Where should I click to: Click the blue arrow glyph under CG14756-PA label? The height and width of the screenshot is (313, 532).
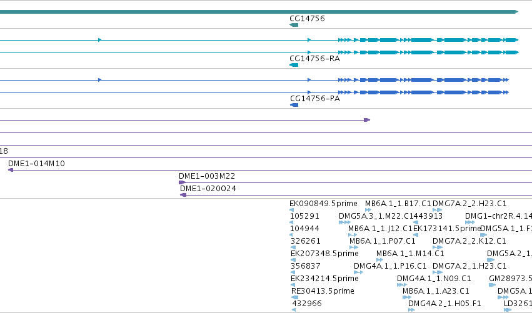294,105
